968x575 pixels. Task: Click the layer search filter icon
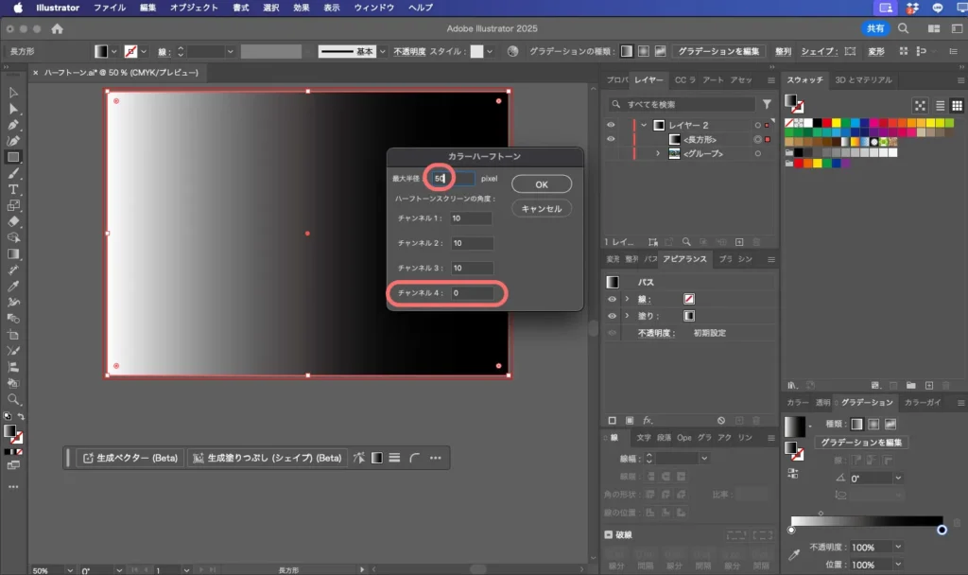click(x=767, y=104)
